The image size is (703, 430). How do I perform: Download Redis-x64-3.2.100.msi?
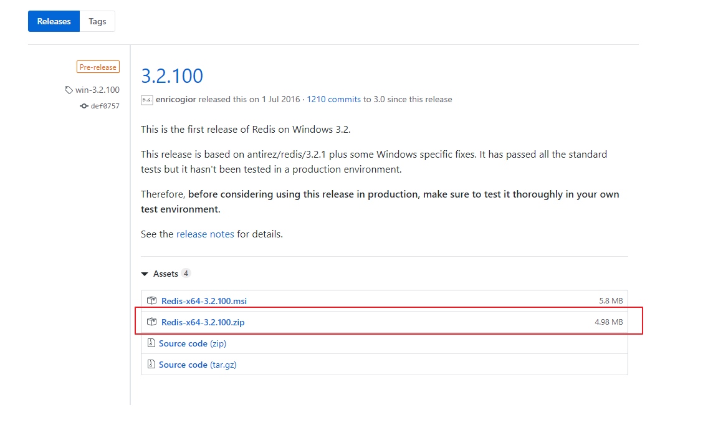[204, 301]
